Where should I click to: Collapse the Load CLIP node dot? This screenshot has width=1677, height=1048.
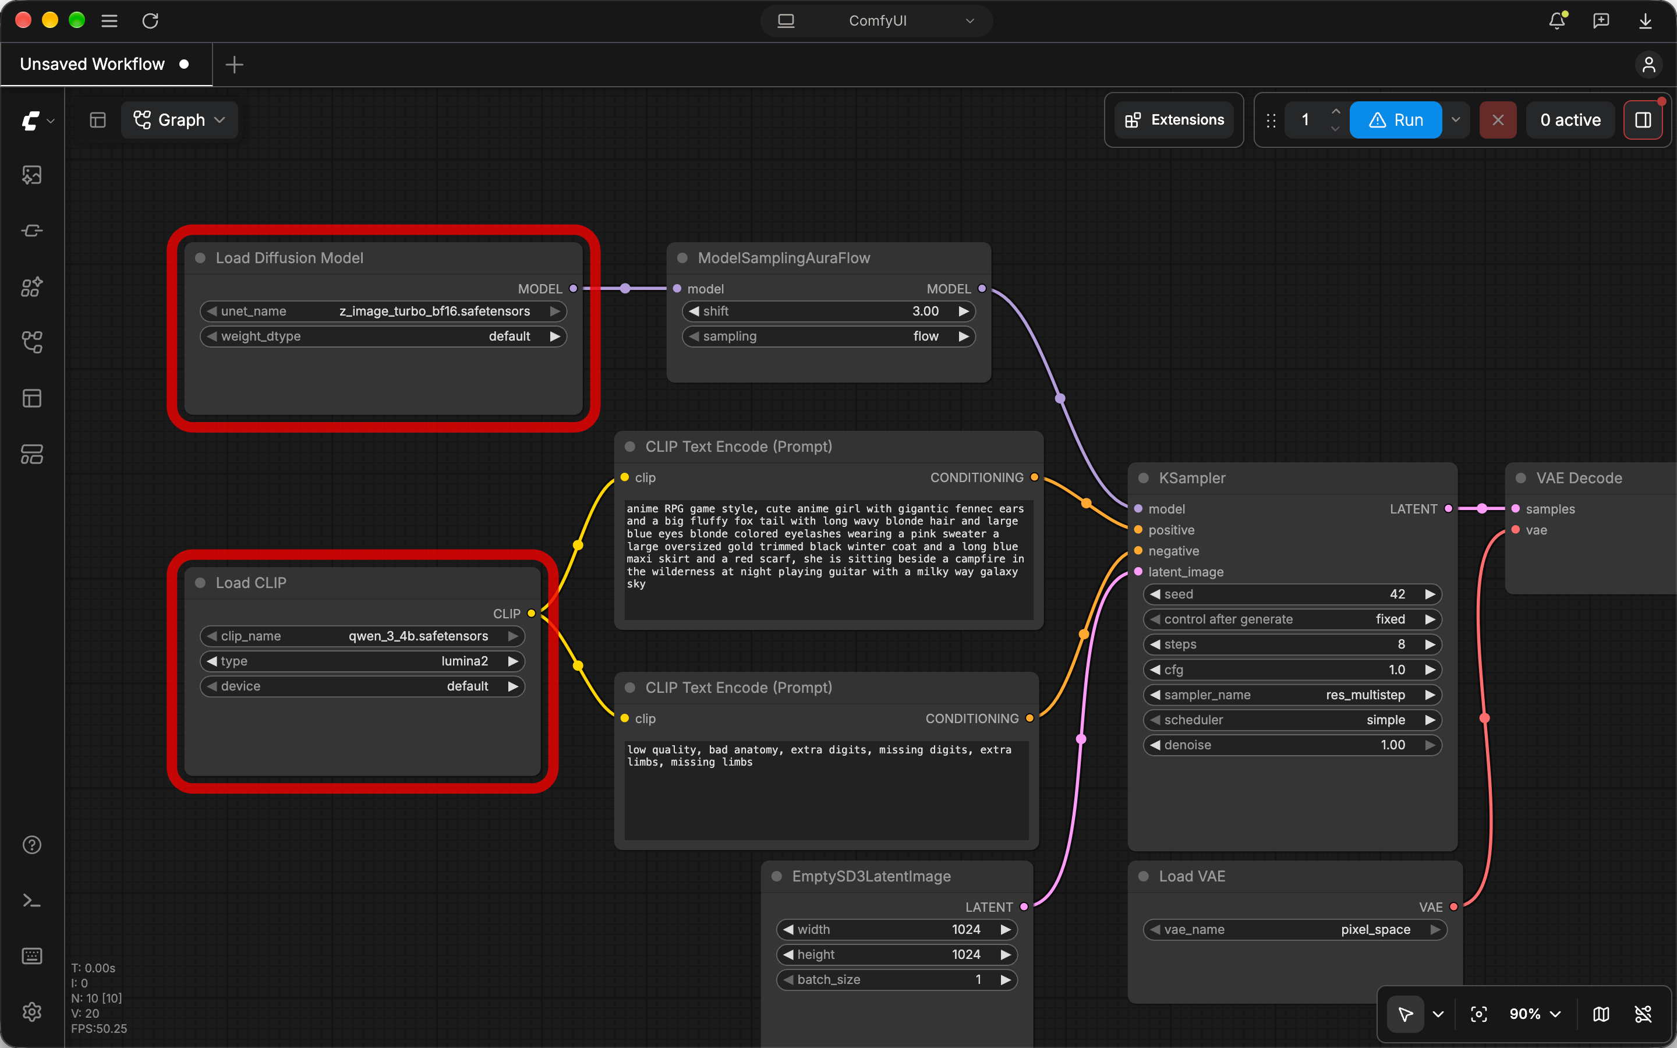tap(200, 582)
